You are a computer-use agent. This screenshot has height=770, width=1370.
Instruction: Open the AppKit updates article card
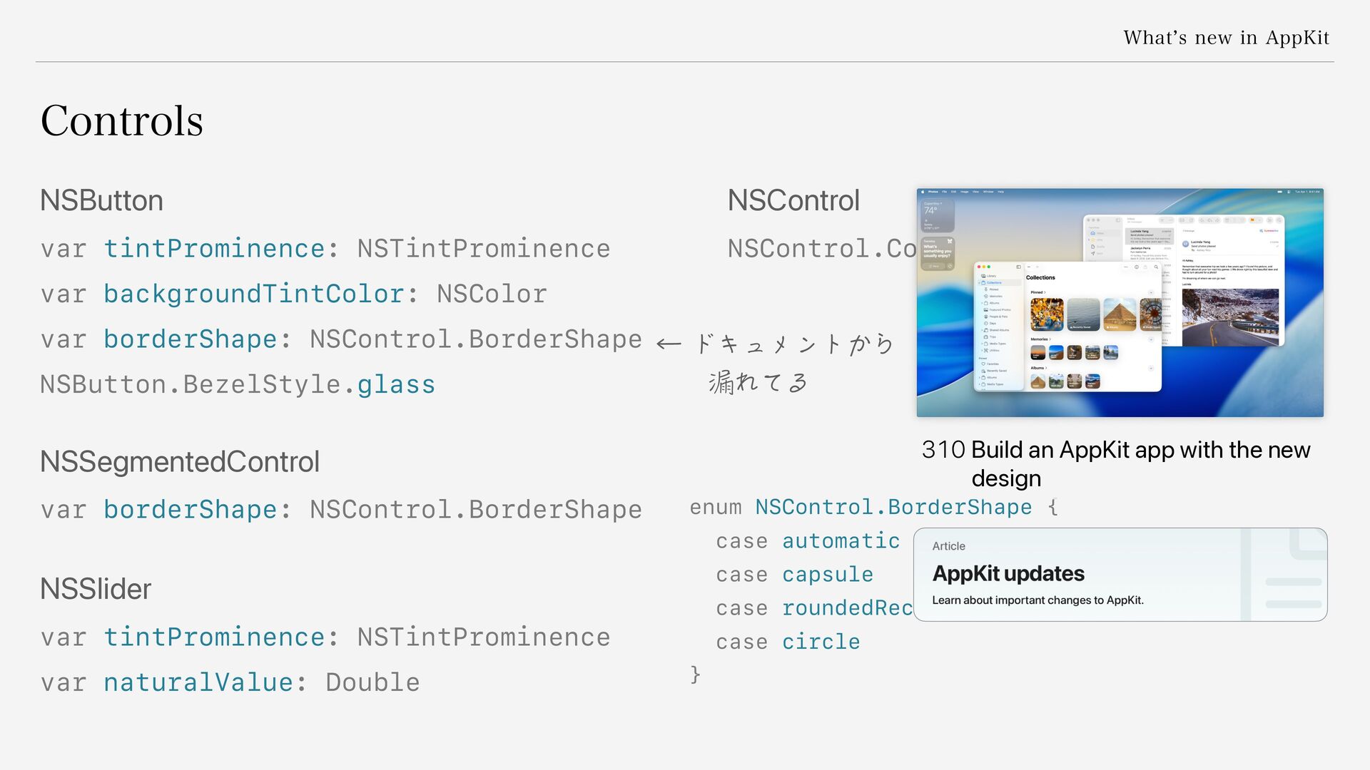coord(1120,575)
